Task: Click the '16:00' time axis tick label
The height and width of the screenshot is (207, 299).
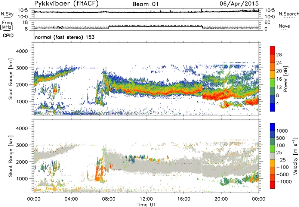Action: click(x=184, y=199)
